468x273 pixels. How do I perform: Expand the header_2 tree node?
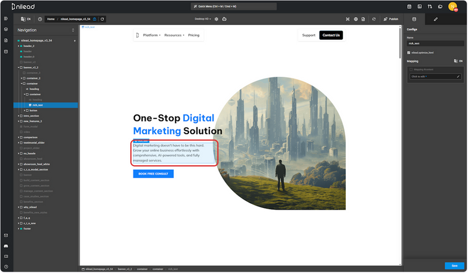pos(19,46)
